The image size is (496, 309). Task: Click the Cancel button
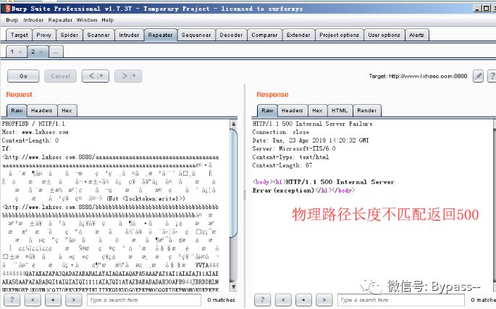click(x=60, y=76)
